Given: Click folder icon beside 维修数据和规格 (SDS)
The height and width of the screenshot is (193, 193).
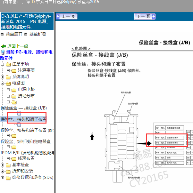Looking at the screenshot, I should 8,178.
